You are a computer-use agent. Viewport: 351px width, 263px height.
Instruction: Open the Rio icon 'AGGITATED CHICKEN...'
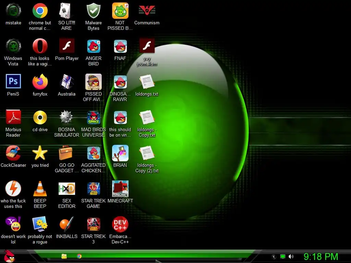[x=93, y=153]
